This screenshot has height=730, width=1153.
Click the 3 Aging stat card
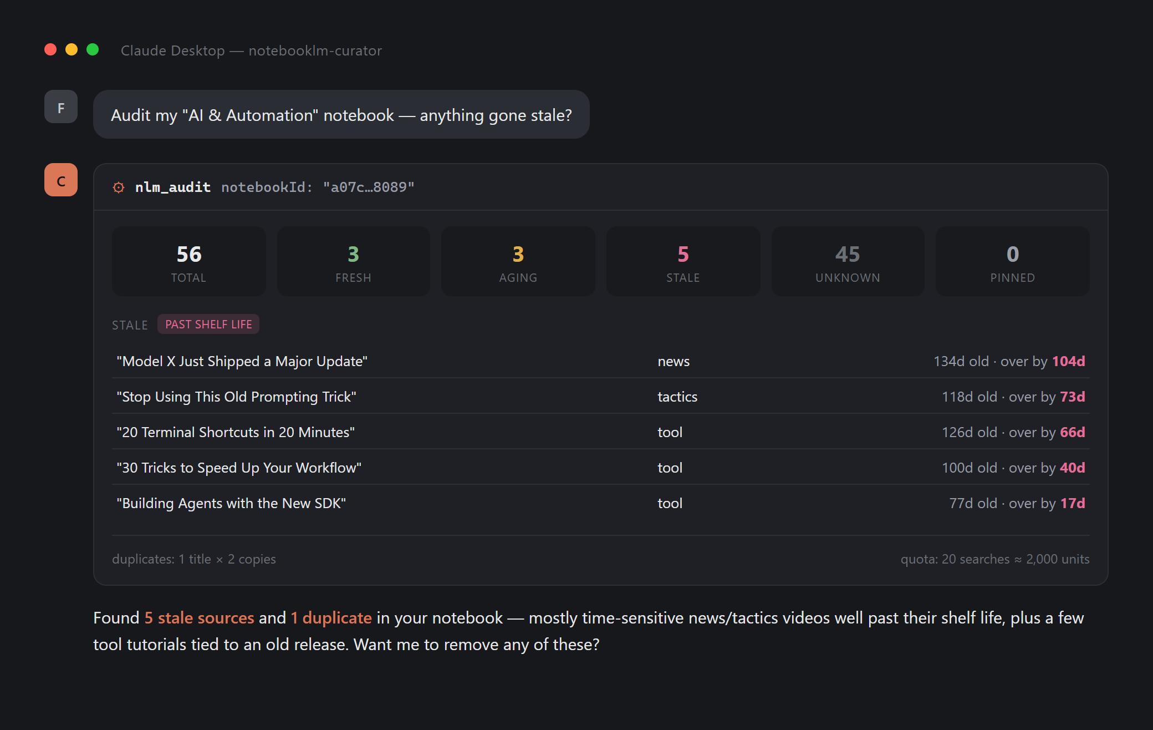point(518,261)
